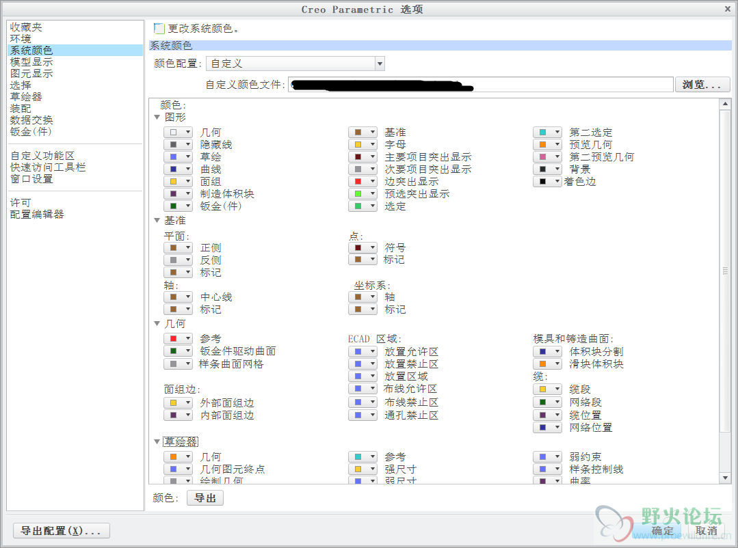738x548 pixels.
Task: Close the Creo Parametric 选项 dialog
Action: point(728,9)
